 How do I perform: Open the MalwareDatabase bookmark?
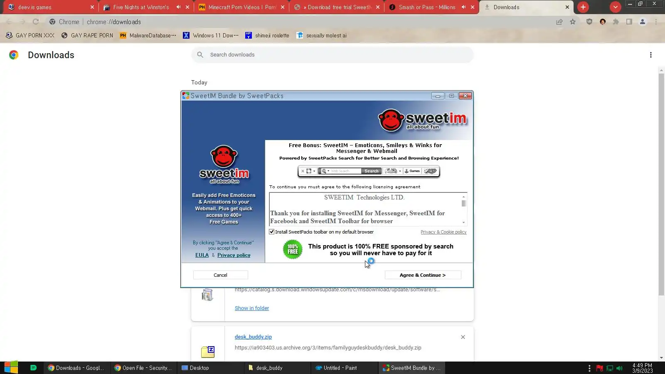(148, 35)
